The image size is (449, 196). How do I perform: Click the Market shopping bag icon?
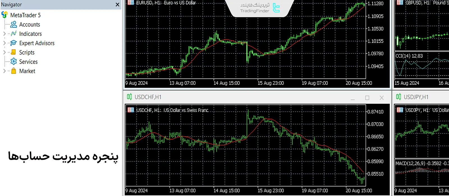pos(13,71)
